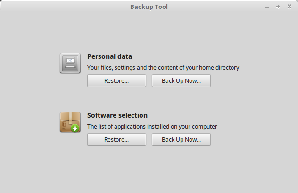The height and width of the screenshot is (193, 298).
Task: Click the home directory description text
Action: coord(163,68)
